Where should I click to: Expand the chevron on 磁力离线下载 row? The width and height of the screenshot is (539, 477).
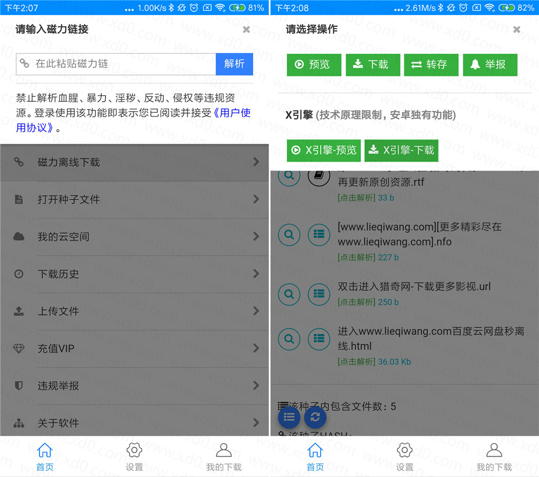(256, 162)
